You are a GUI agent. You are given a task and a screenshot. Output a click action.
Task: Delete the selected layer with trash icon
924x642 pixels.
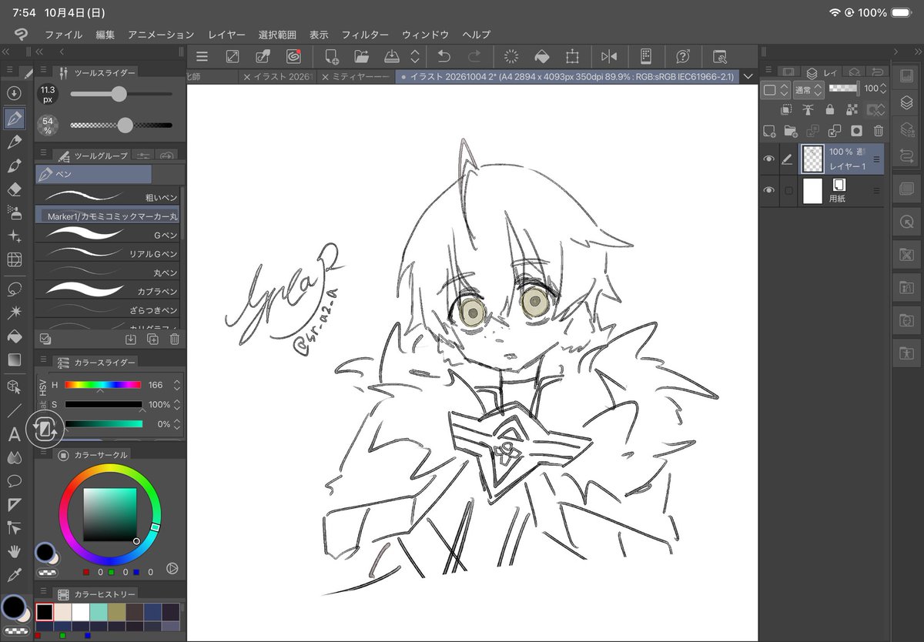coord(879,131)
